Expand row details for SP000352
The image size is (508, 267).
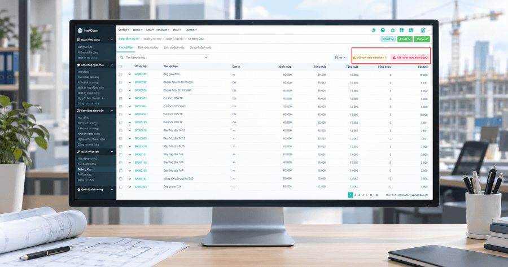point(130,82)
